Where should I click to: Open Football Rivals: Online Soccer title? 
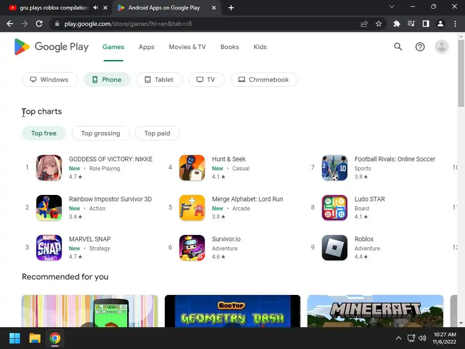click(395, 159)
